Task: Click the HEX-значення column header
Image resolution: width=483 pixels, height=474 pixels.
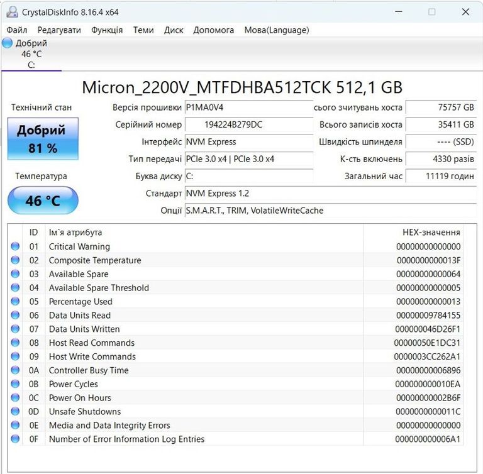Action: pos(431,233)
